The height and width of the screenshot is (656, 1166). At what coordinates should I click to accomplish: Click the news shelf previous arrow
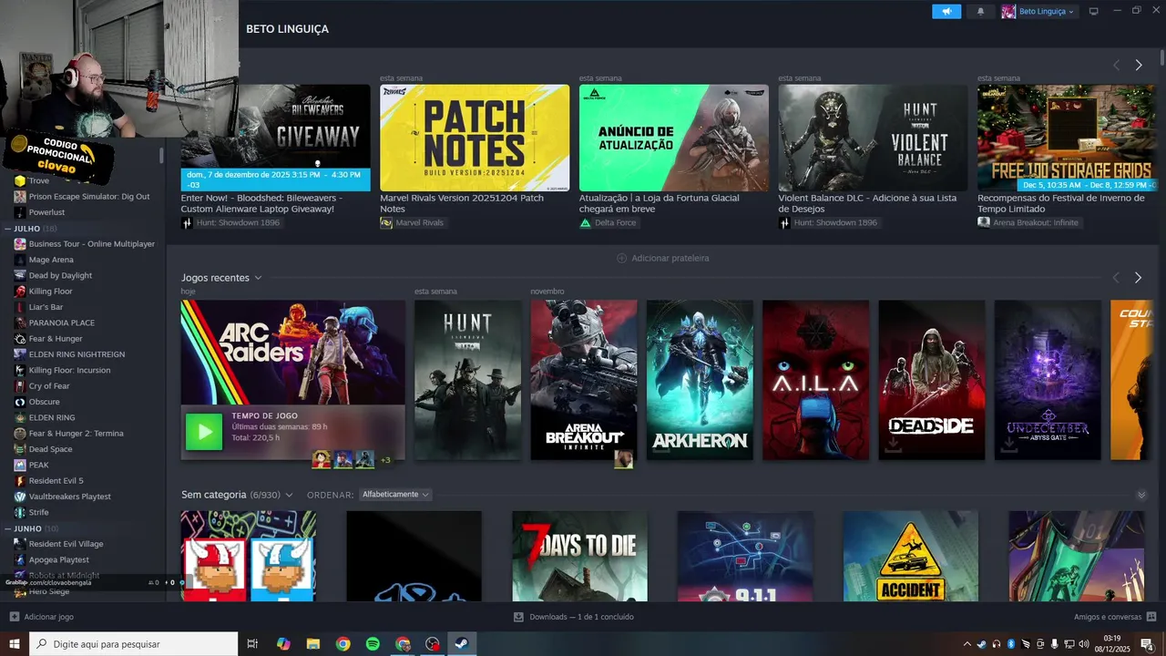pyautogui.click(x=1116, y=66)
